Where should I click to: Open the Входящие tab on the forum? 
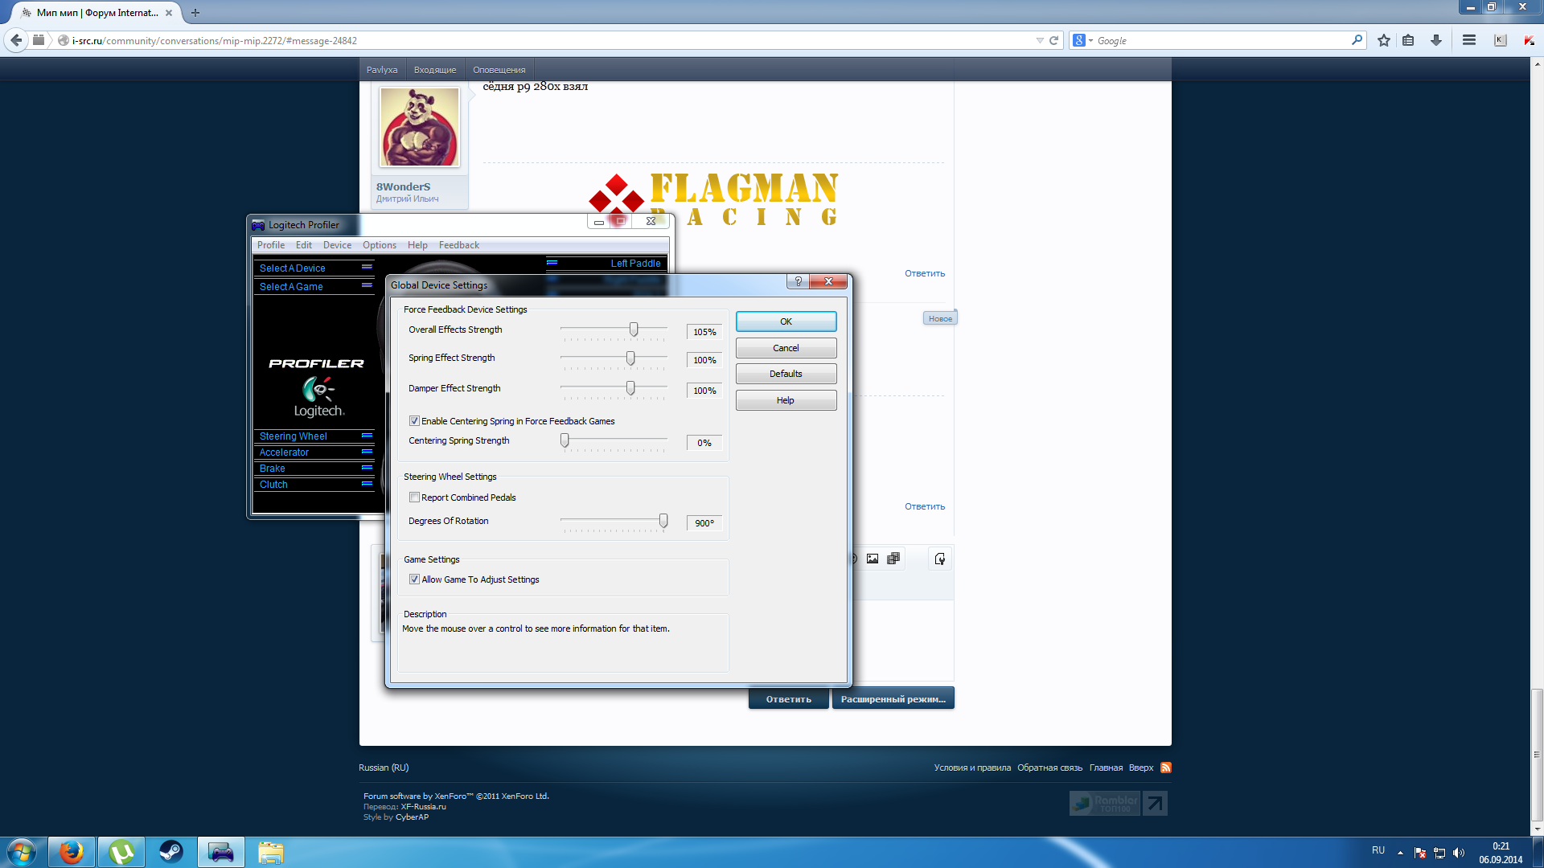pyautogui.click(x=434, y=70)
